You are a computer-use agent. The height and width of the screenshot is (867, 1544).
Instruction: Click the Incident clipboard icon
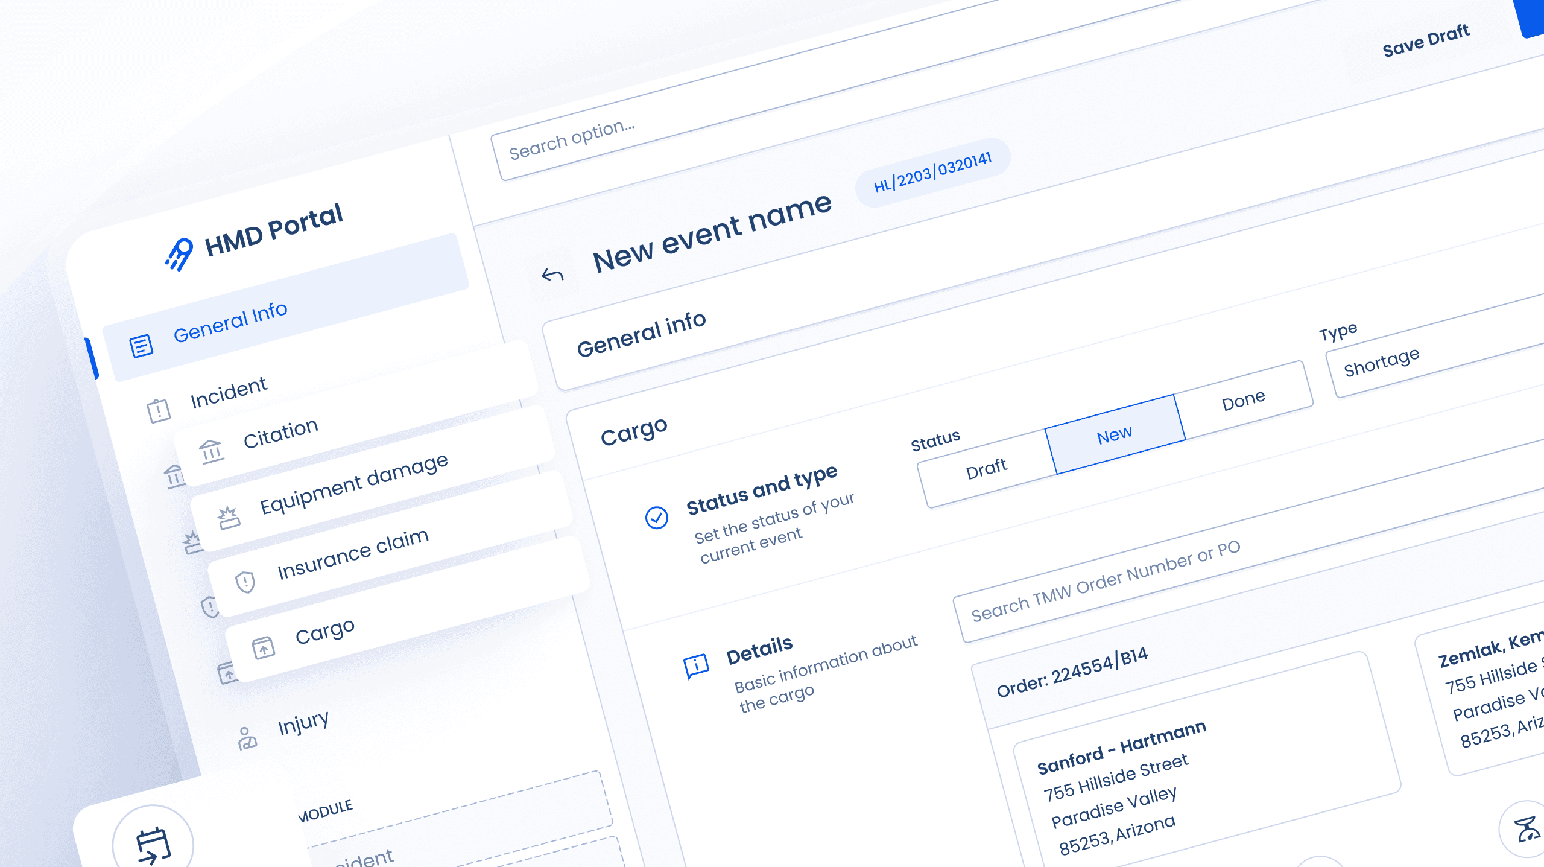click(x=159, y=411)
